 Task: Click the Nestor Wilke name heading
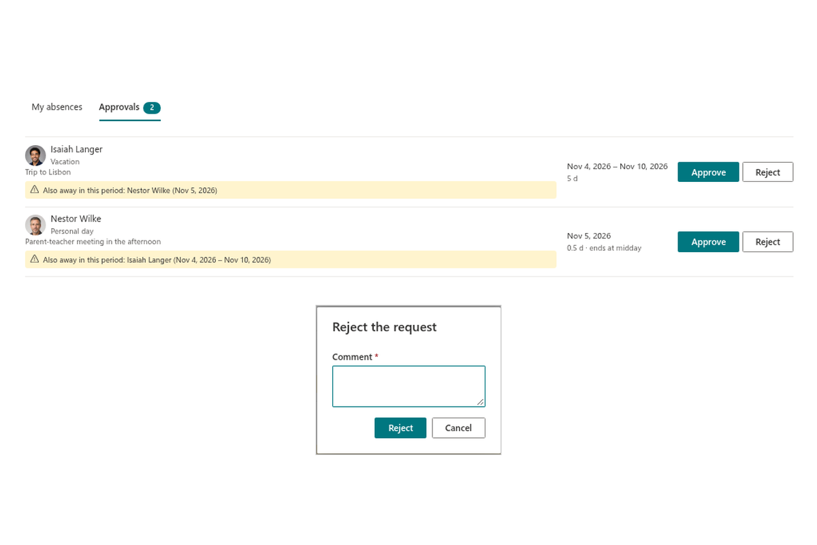coord(76,219)
